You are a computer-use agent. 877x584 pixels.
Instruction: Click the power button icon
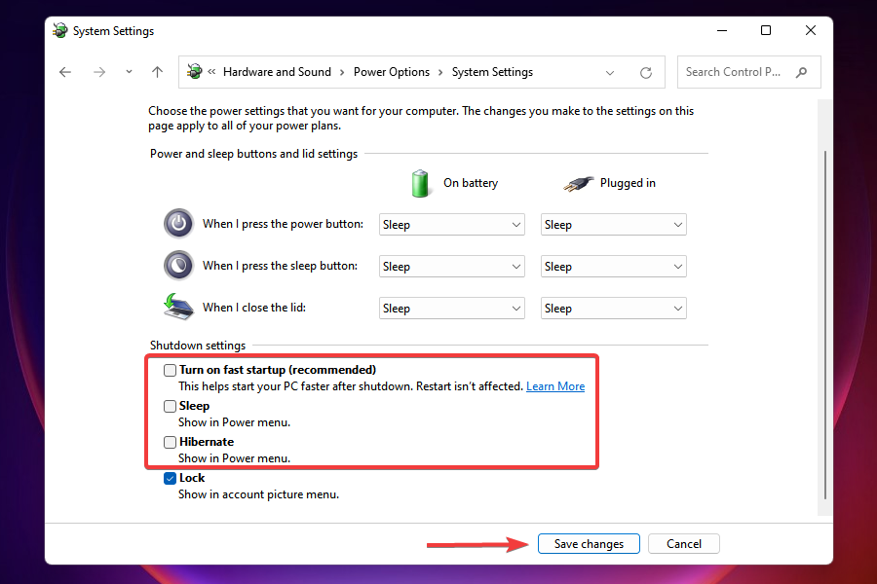coord(178,224)
